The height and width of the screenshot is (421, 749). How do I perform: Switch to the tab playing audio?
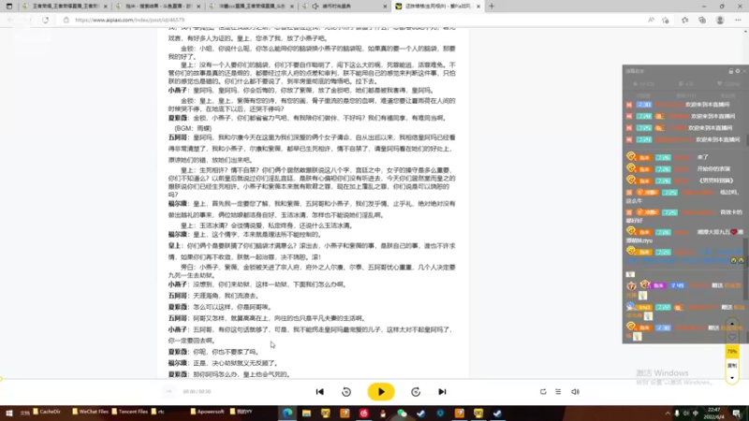(x=344, y=7)
